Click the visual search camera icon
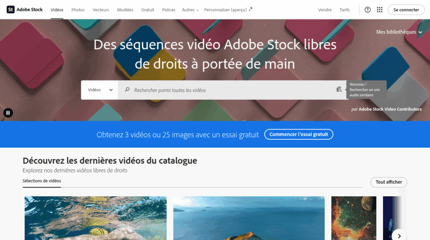430x240 pixels. (339, 89)
